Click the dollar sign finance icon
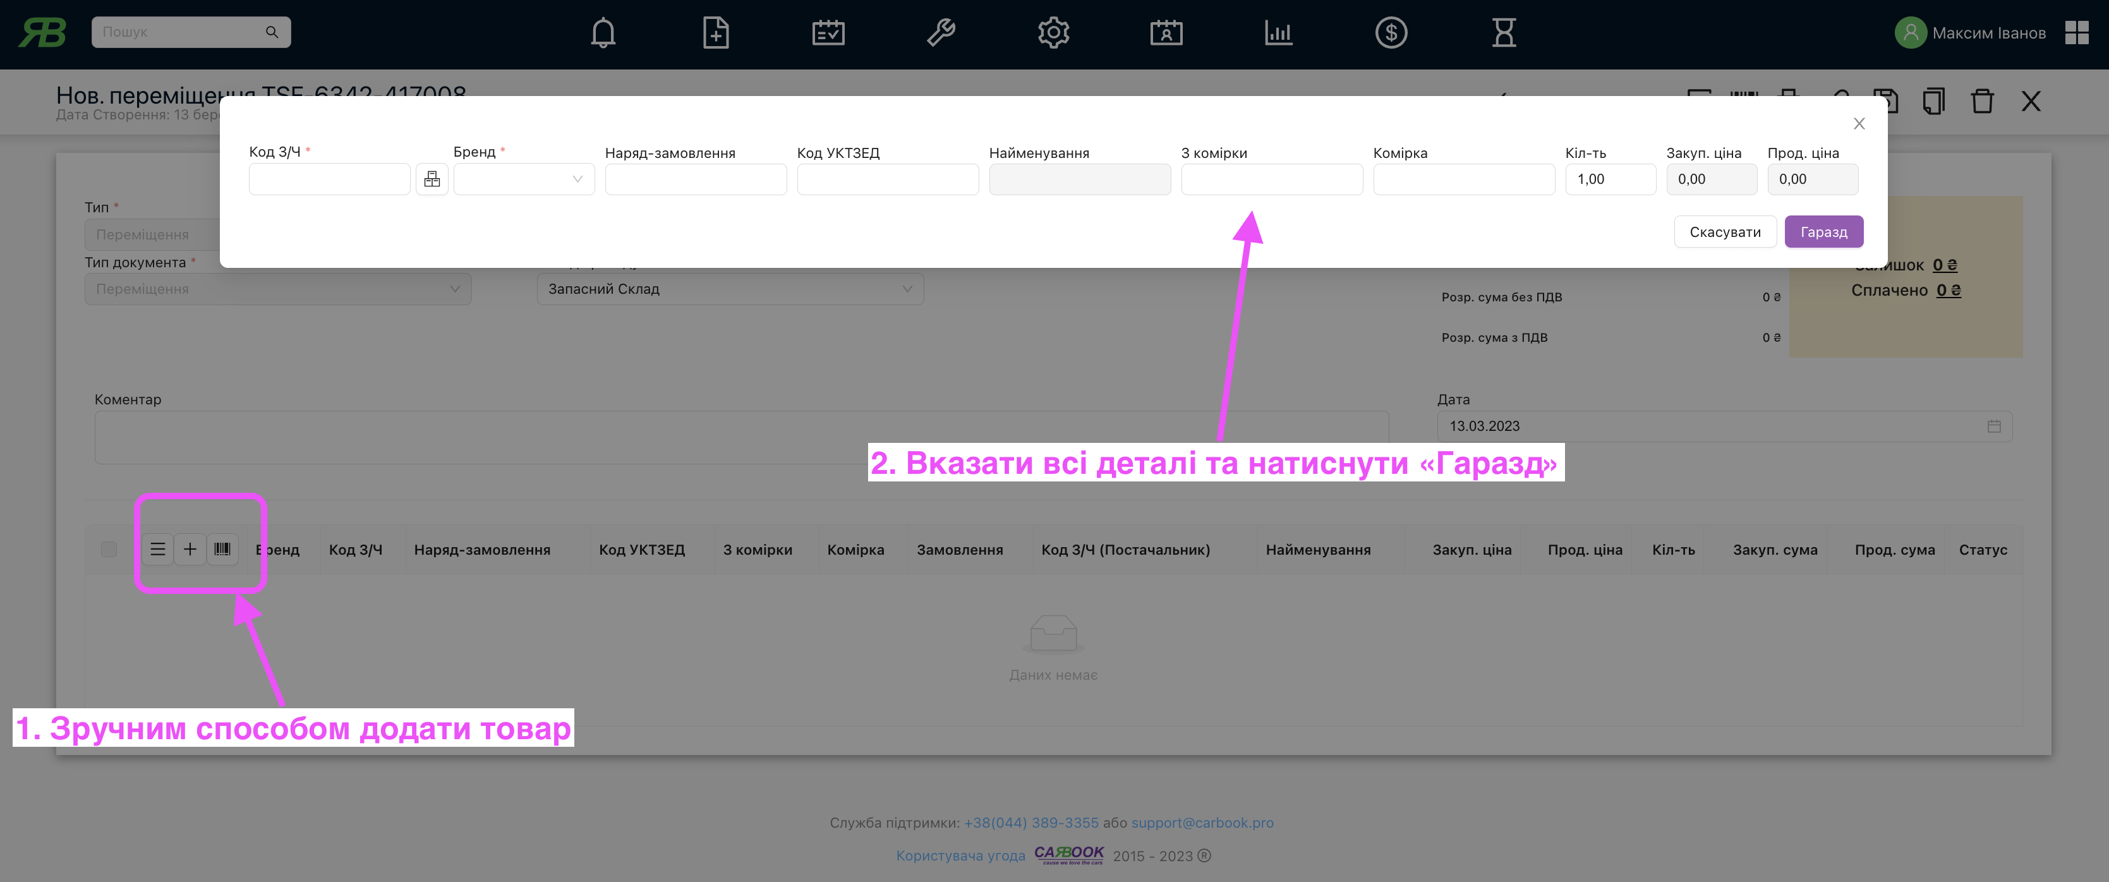The image size is (2109, 882). click(x=1391, y=33)
